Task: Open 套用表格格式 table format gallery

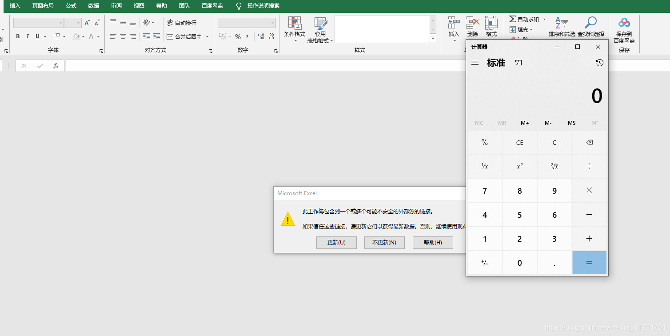Action: 320,29
